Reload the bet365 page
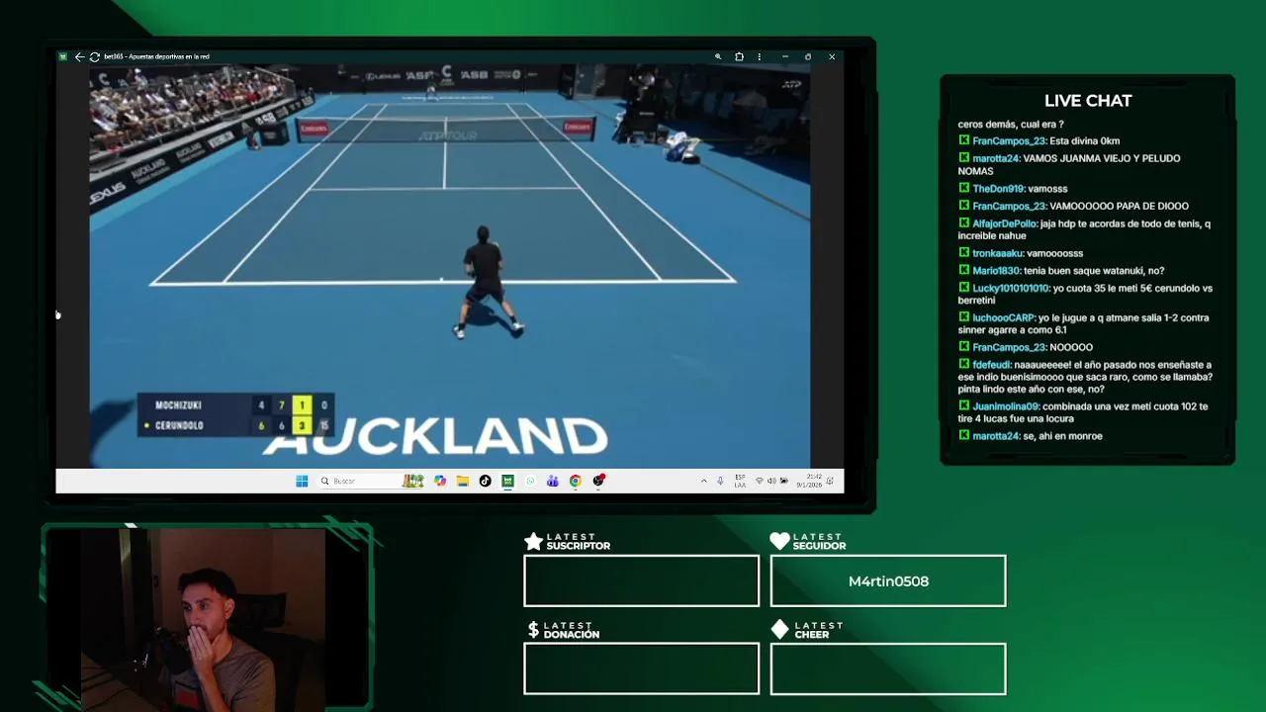The image size is (1266, 712). pyautogui.click(x=94, y=56)
